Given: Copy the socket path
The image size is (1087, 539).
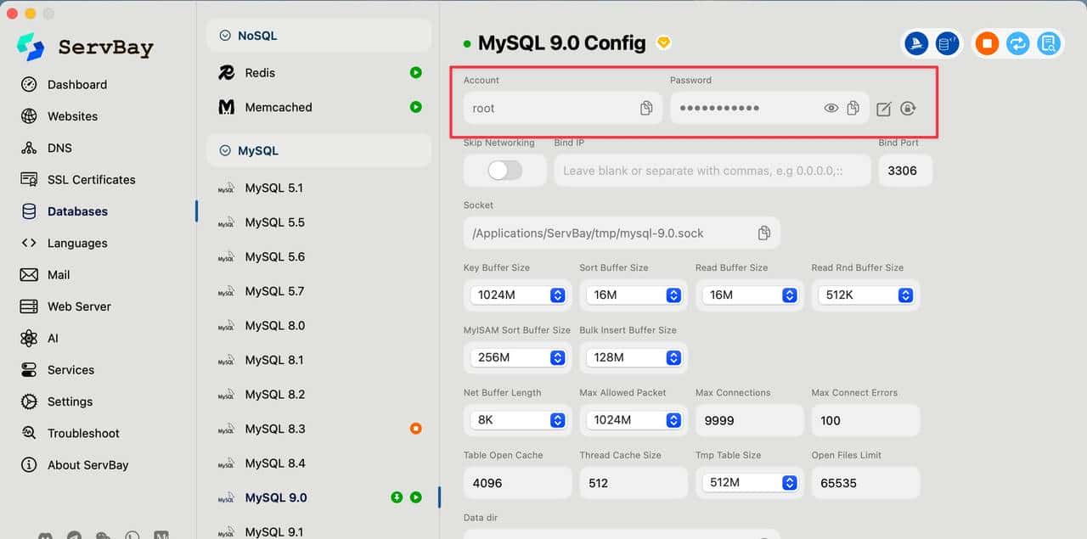Looking at the screenshot, I should pos(764,233).
